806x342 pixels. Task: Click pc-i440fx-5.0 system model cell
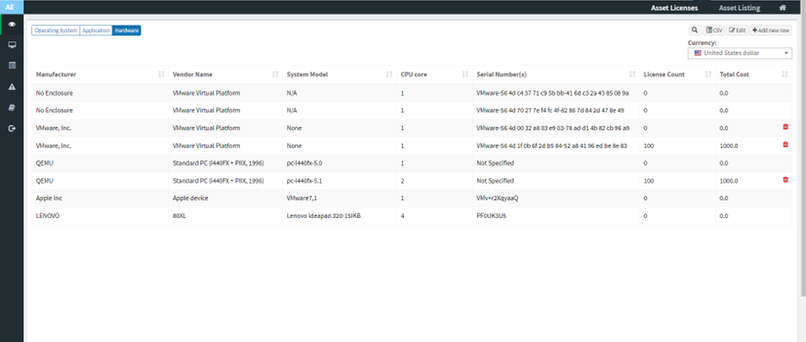pos(339,163)
